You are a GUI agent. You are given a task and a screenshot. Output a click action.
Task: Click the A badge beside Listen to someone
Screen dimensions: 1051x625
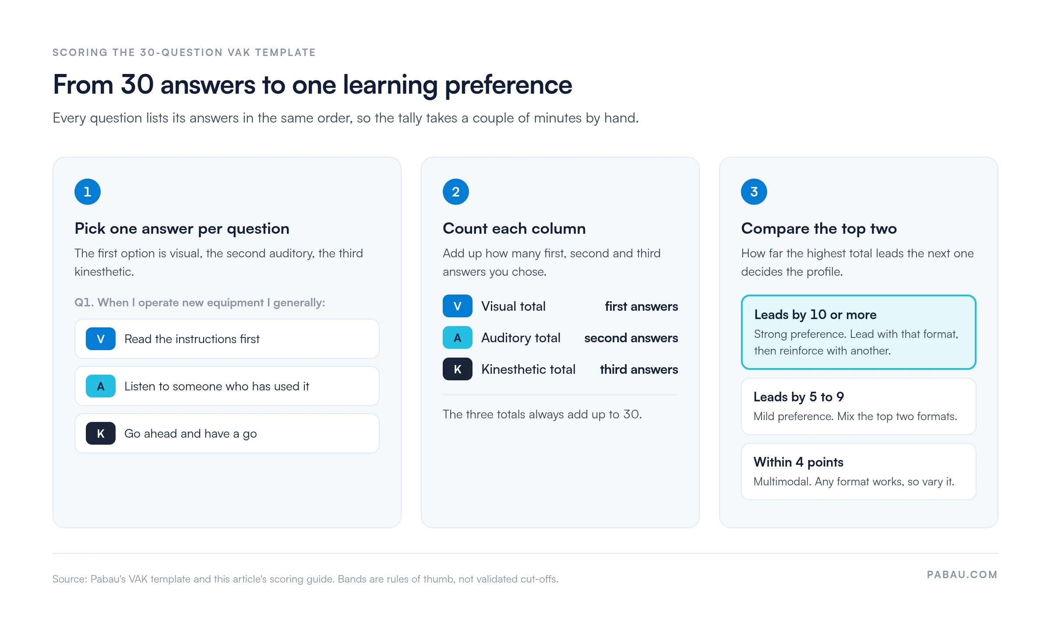[x=101, y=386]
